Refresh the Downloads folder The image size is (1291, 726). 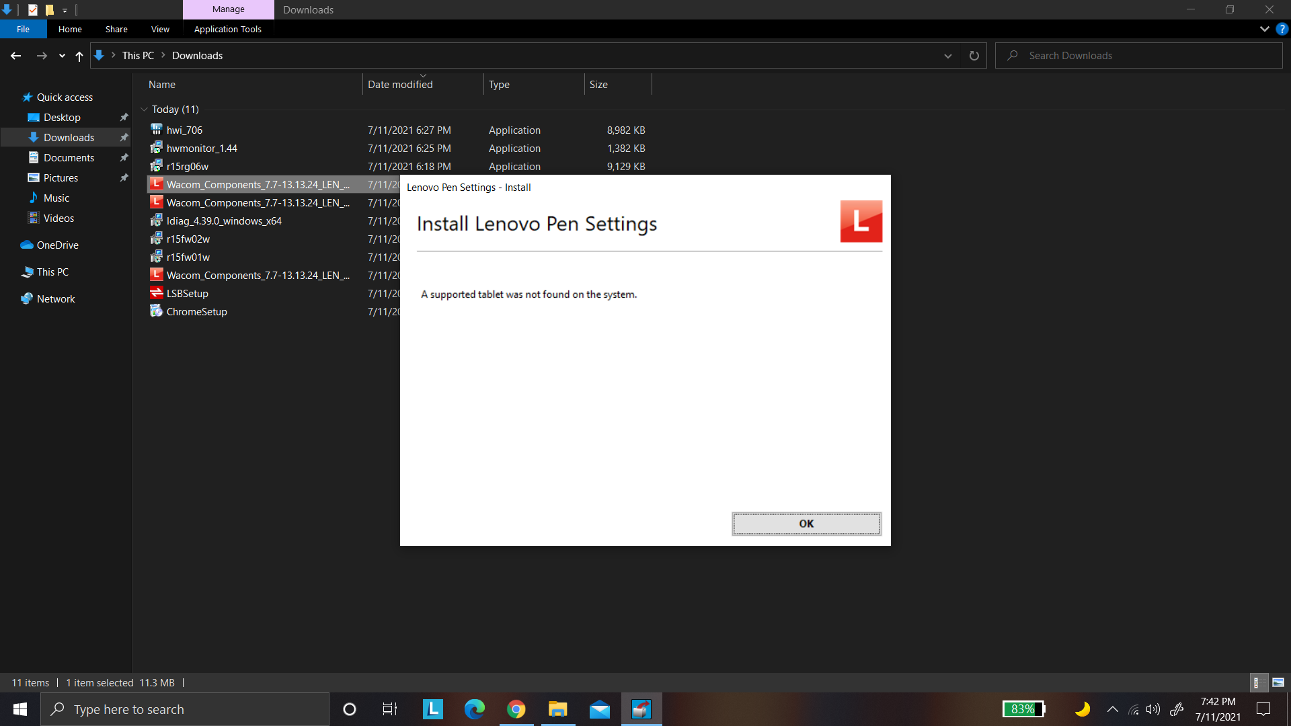(x=974, y=56)
